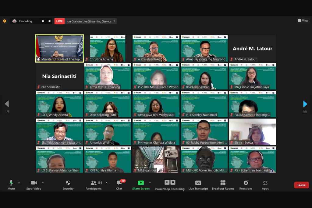This screenshot has width=312, height=208.
Task: Click the Leave meeting button
Action: [x=301, y=185]
